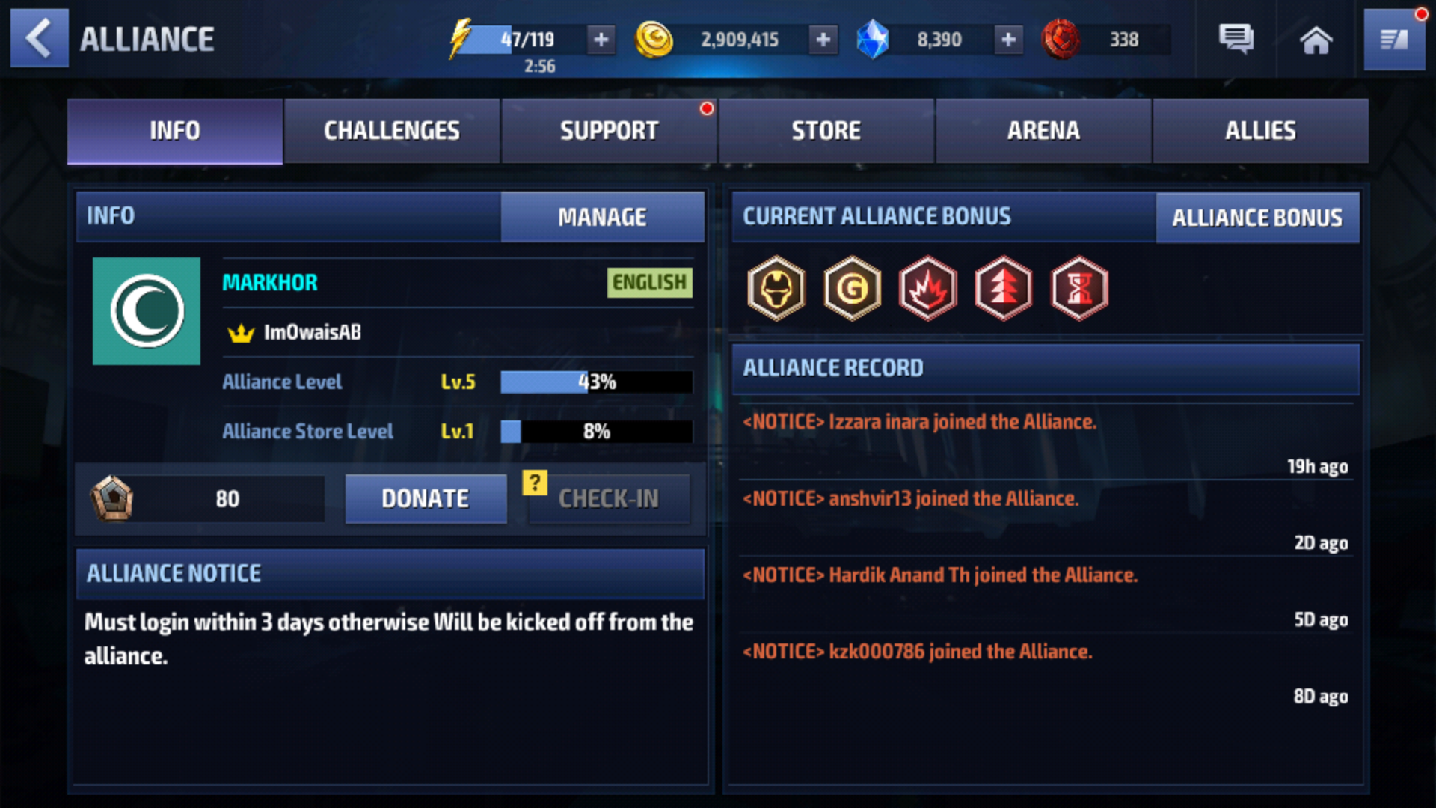The image size is (1436, 808).
Task: Tap the red hourglass alliance bonus badge
Action: point(1079,288)
